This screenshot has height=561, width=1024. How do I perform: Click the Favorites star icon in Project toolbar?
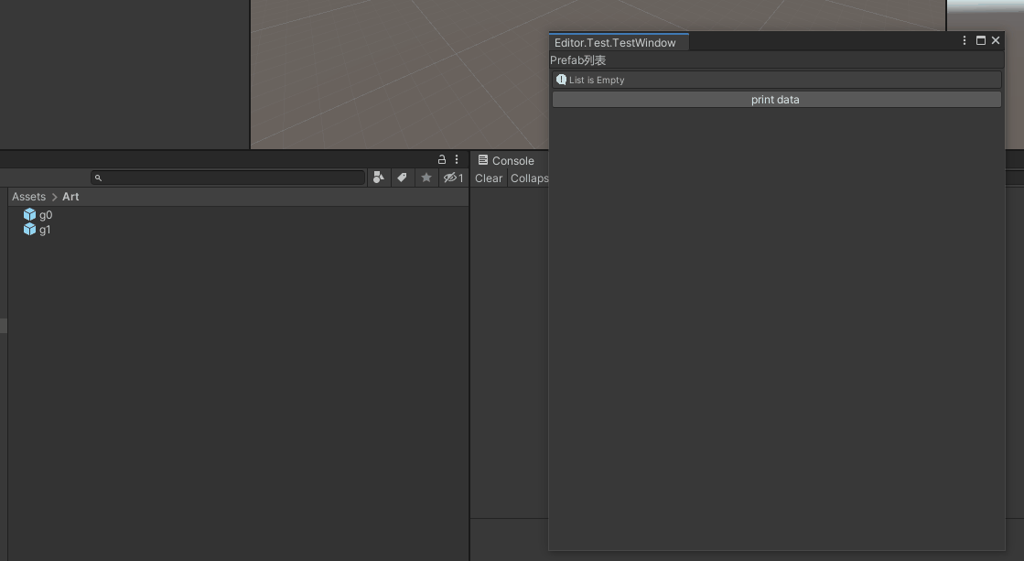pyautogui.click(x=426, y=178)
